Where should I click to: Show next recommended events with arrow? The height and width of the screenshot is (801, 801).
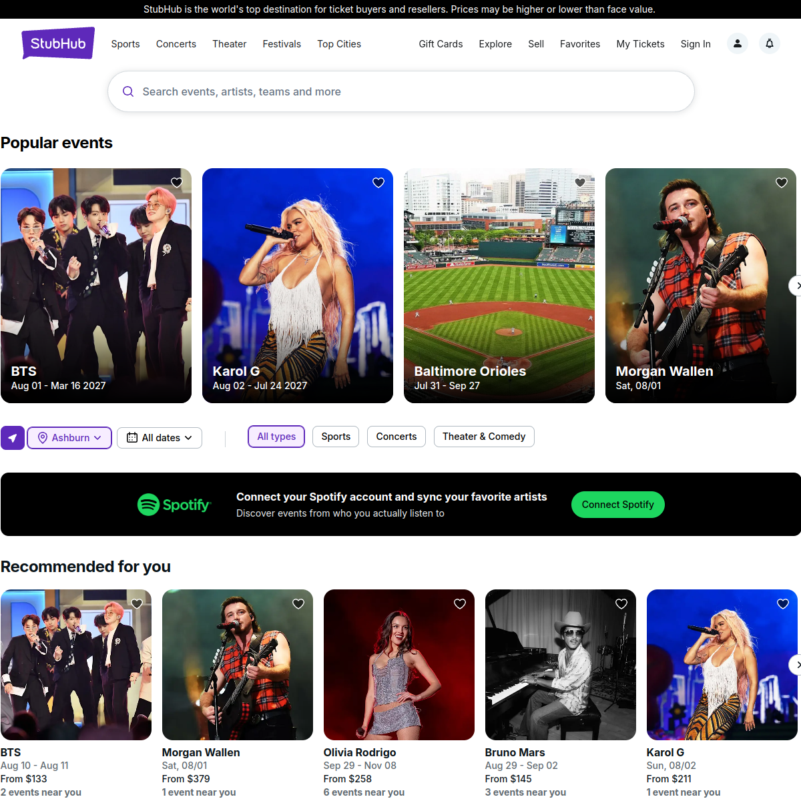[796, 665]
